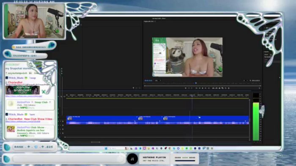Select the second clip thumbnail in timeline
The height and width of the screenshot is (166, 296).
(140, 119)
